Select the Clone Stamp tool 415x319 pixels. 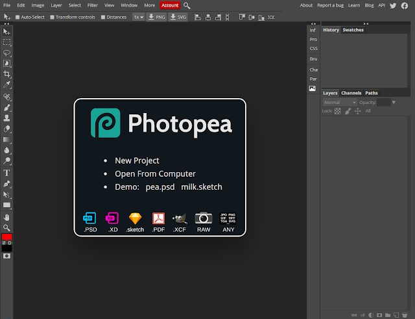[6, 118]
